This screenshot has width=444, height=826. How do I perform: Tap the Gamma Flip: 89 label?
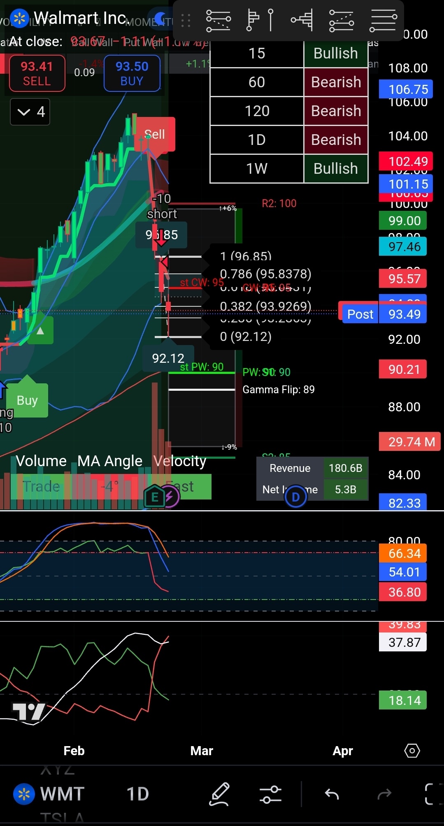pyautogui.click(x=279, y=390)
